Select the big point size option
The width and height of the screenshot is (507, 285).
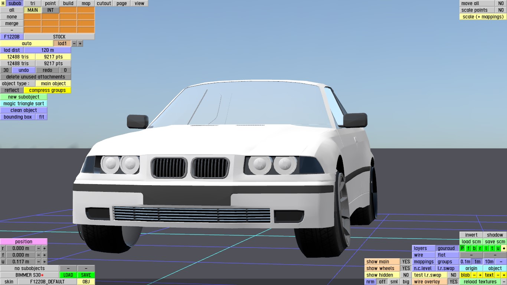406,282
